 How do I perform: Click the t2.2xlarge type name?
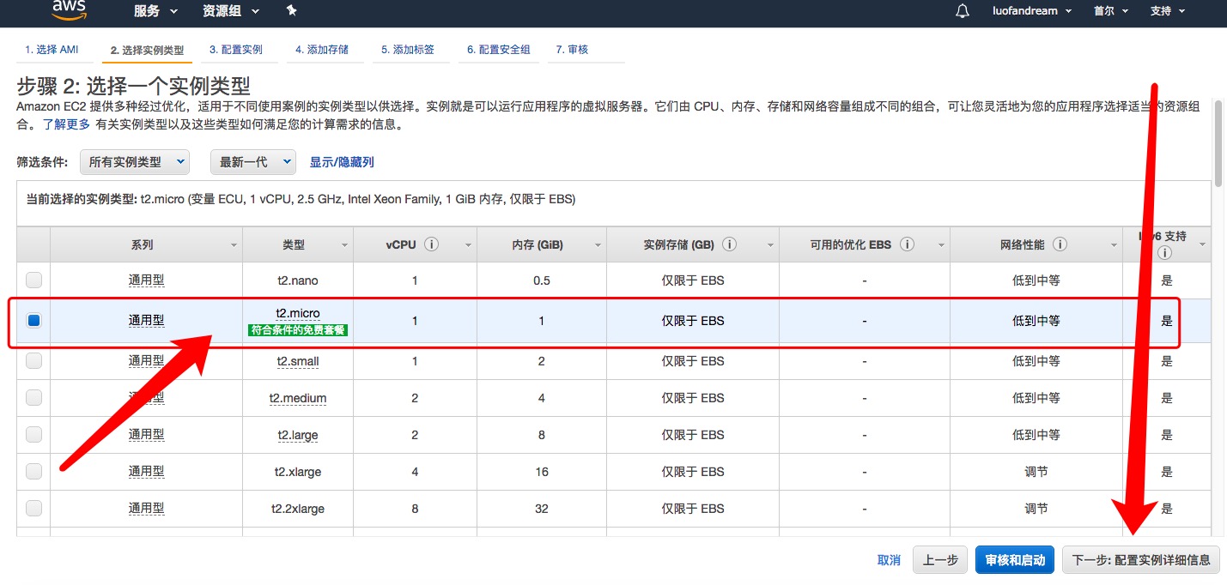[298, 509]
